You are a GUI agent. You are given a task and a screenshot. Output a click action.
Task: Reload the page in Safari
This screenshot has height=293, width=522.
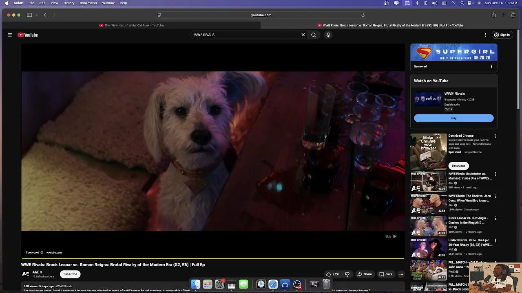coord(363,15)
